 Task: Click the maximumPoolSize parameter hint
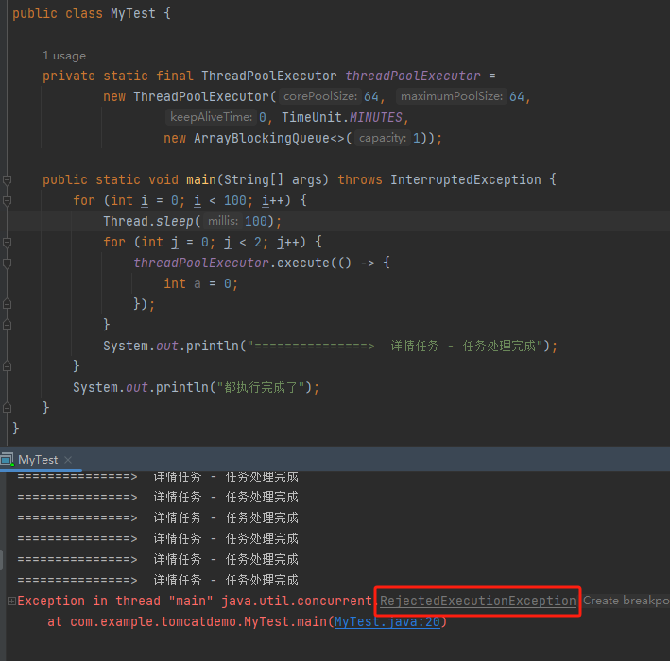(451, 96)
